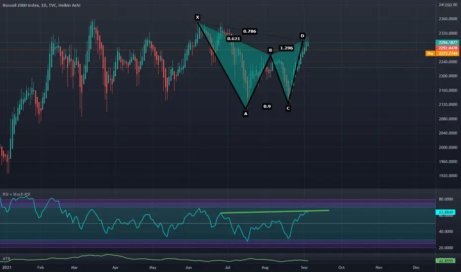Click the 20.0000 RSI axis label
This screenshot has width=461, height=272.
(446, 248)
